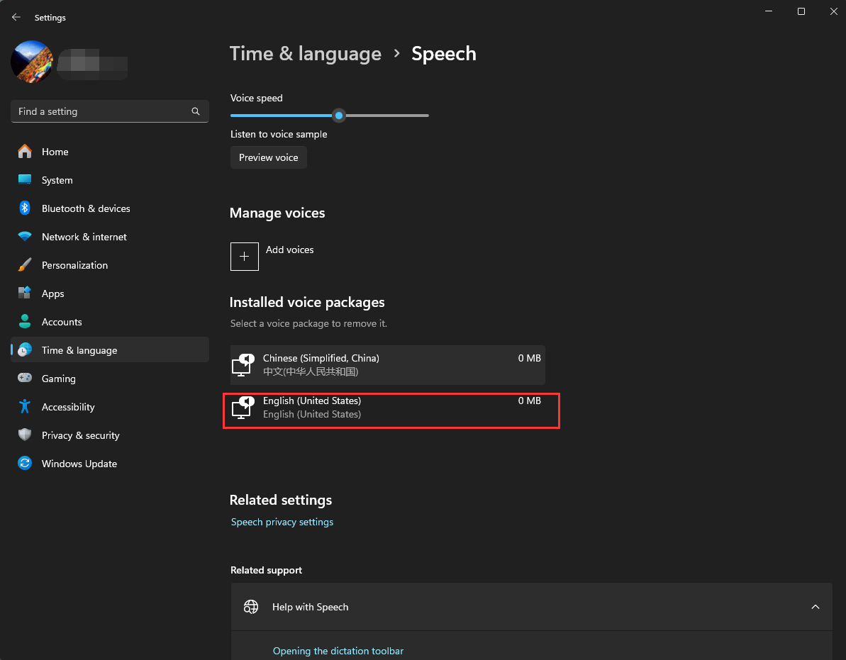The width and height of the screenshot is (846, 660).
Task: Click the English voice package speech icon
Action: (x=243, y=408)
